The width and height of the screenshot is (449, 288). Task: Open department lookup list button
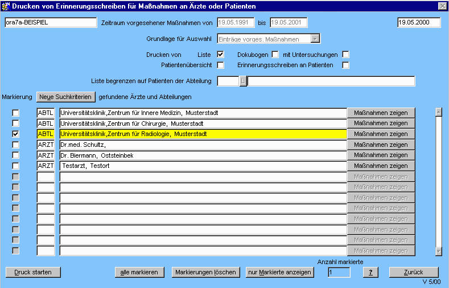[x=243, y=81]
